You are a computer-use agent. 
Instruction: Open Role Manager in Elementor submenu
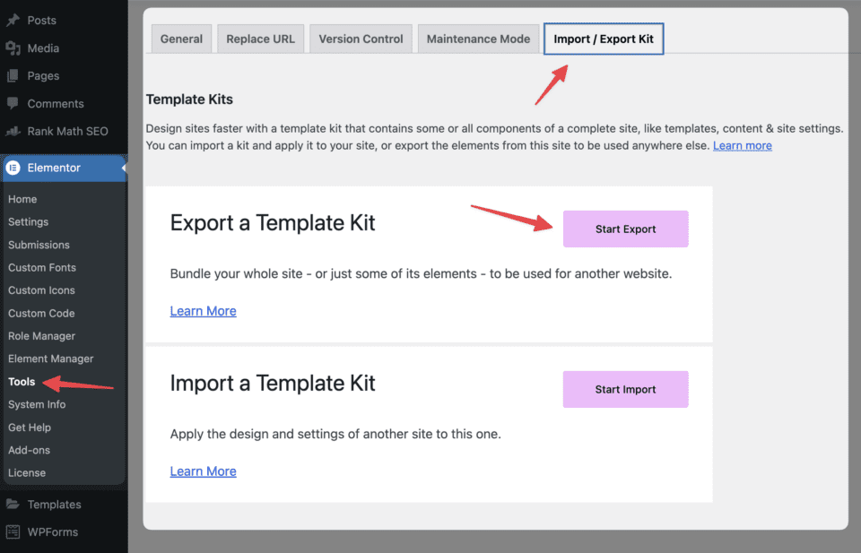(41, 336)
